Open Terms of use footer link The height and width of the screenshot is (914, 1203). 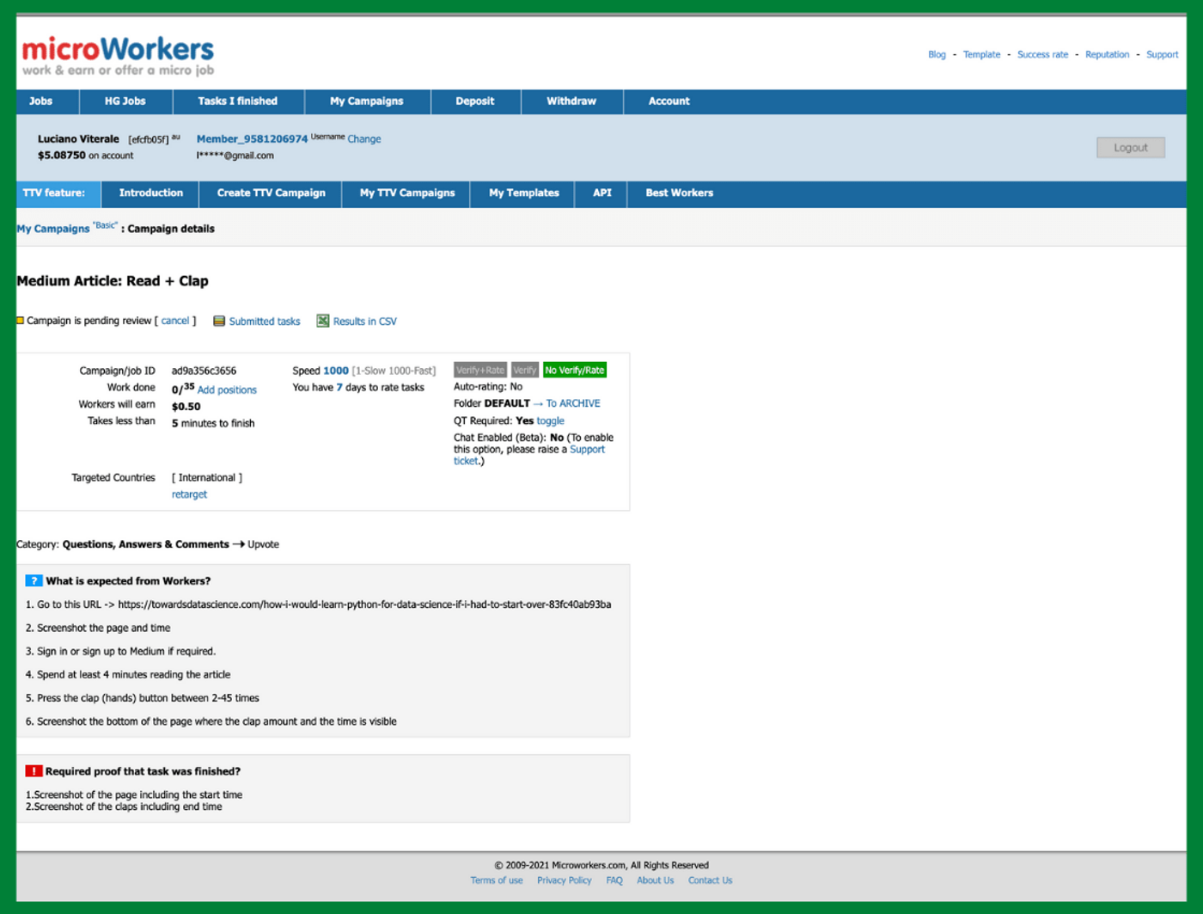[497, 880]
